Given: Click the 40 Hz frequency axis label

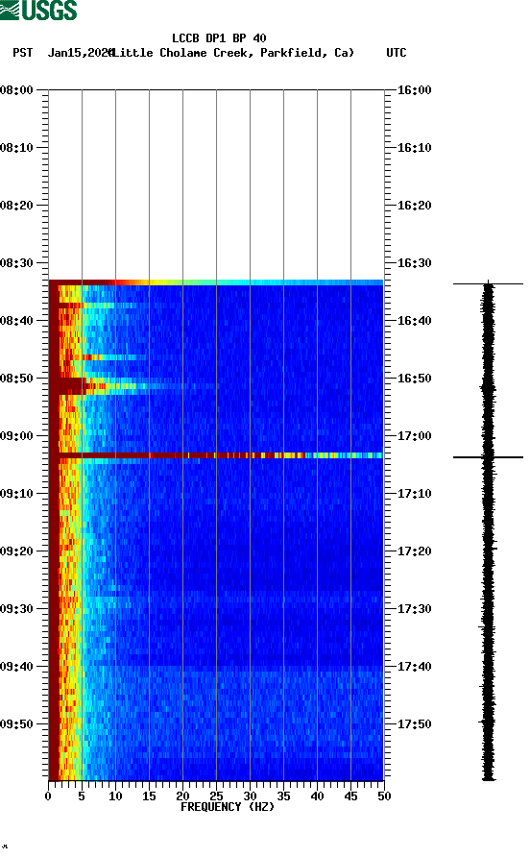Looking at the screenshot, I should [317, 796].
